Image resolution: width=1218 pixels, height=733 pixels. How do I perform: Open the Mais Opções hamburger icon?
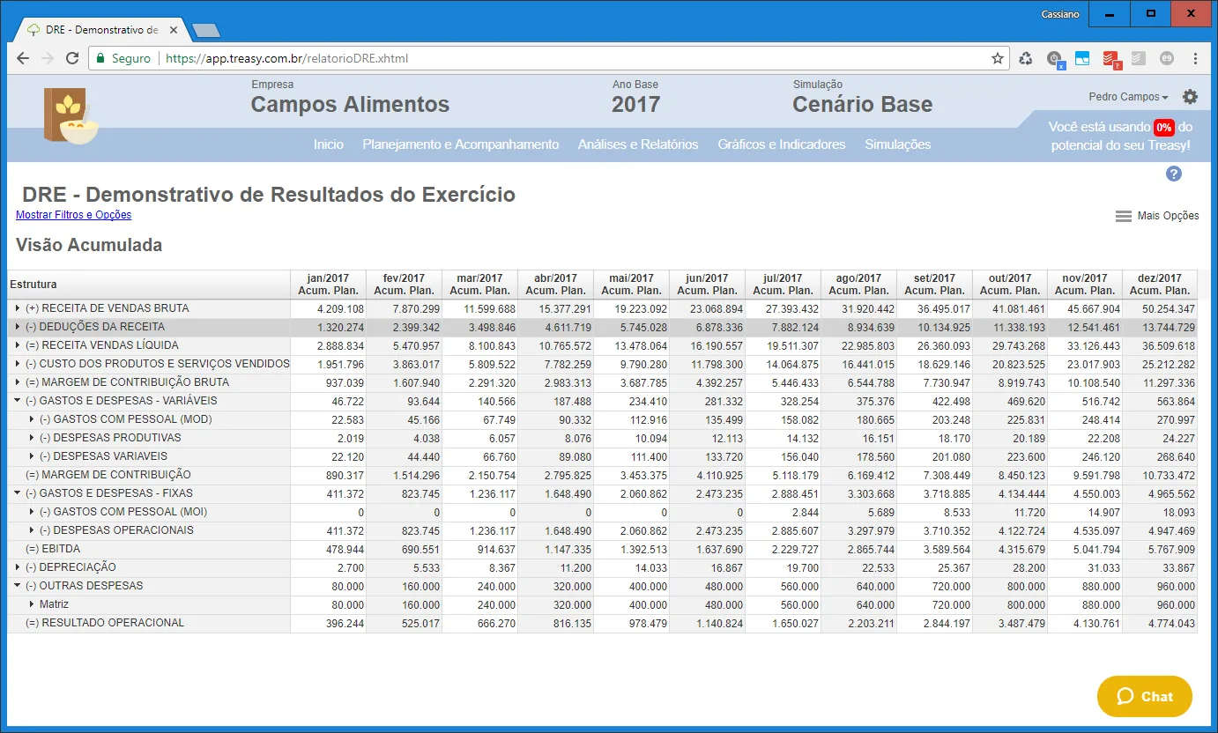(x=1123, y=216)
